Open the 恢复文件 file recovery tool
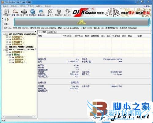Viewport: 153px width, 123px height. click(x=24, y=13)
